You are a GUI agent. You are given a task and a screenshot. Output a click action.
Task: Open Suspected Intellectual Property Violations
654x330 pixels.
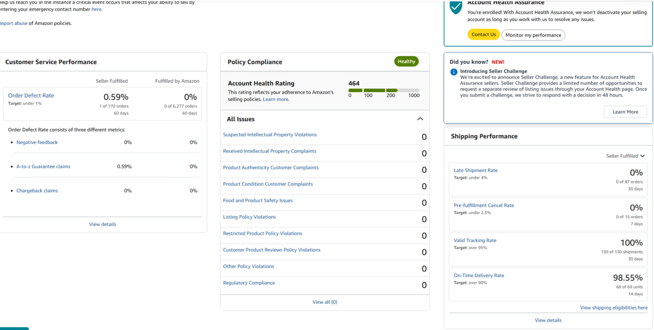coord(270,135)
